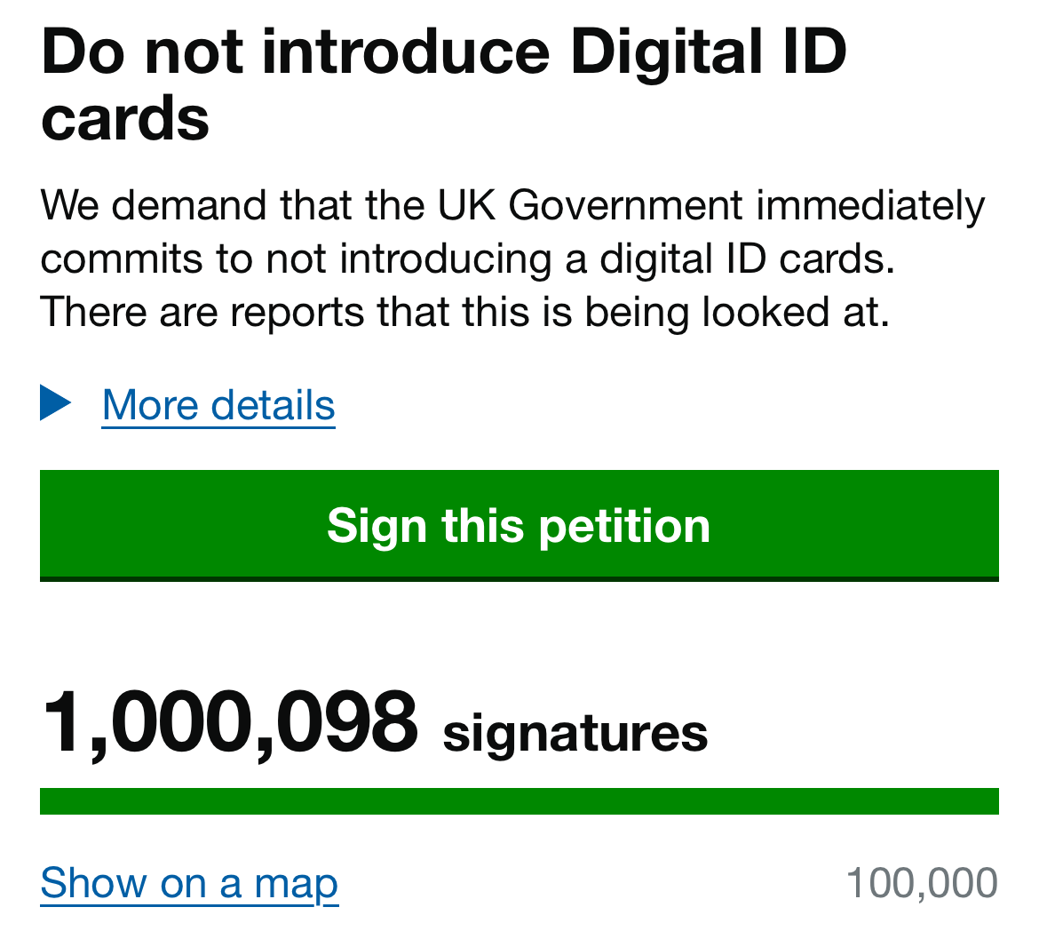The image size is (1039, 947).
Task: Expand the More details disclosure triangle
Action: coord(55,403)
